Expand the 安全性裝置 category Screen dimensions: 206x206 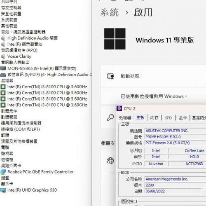click(x=11, y=14)
